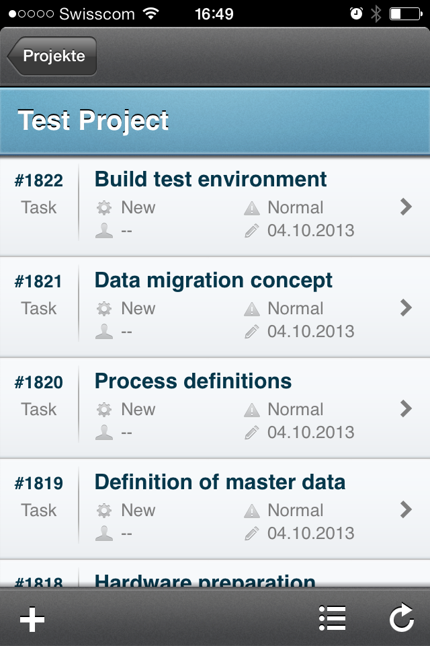Go back with the Projekte button
This screenshot has height=646, width=430.
click(x=52, y=56)
